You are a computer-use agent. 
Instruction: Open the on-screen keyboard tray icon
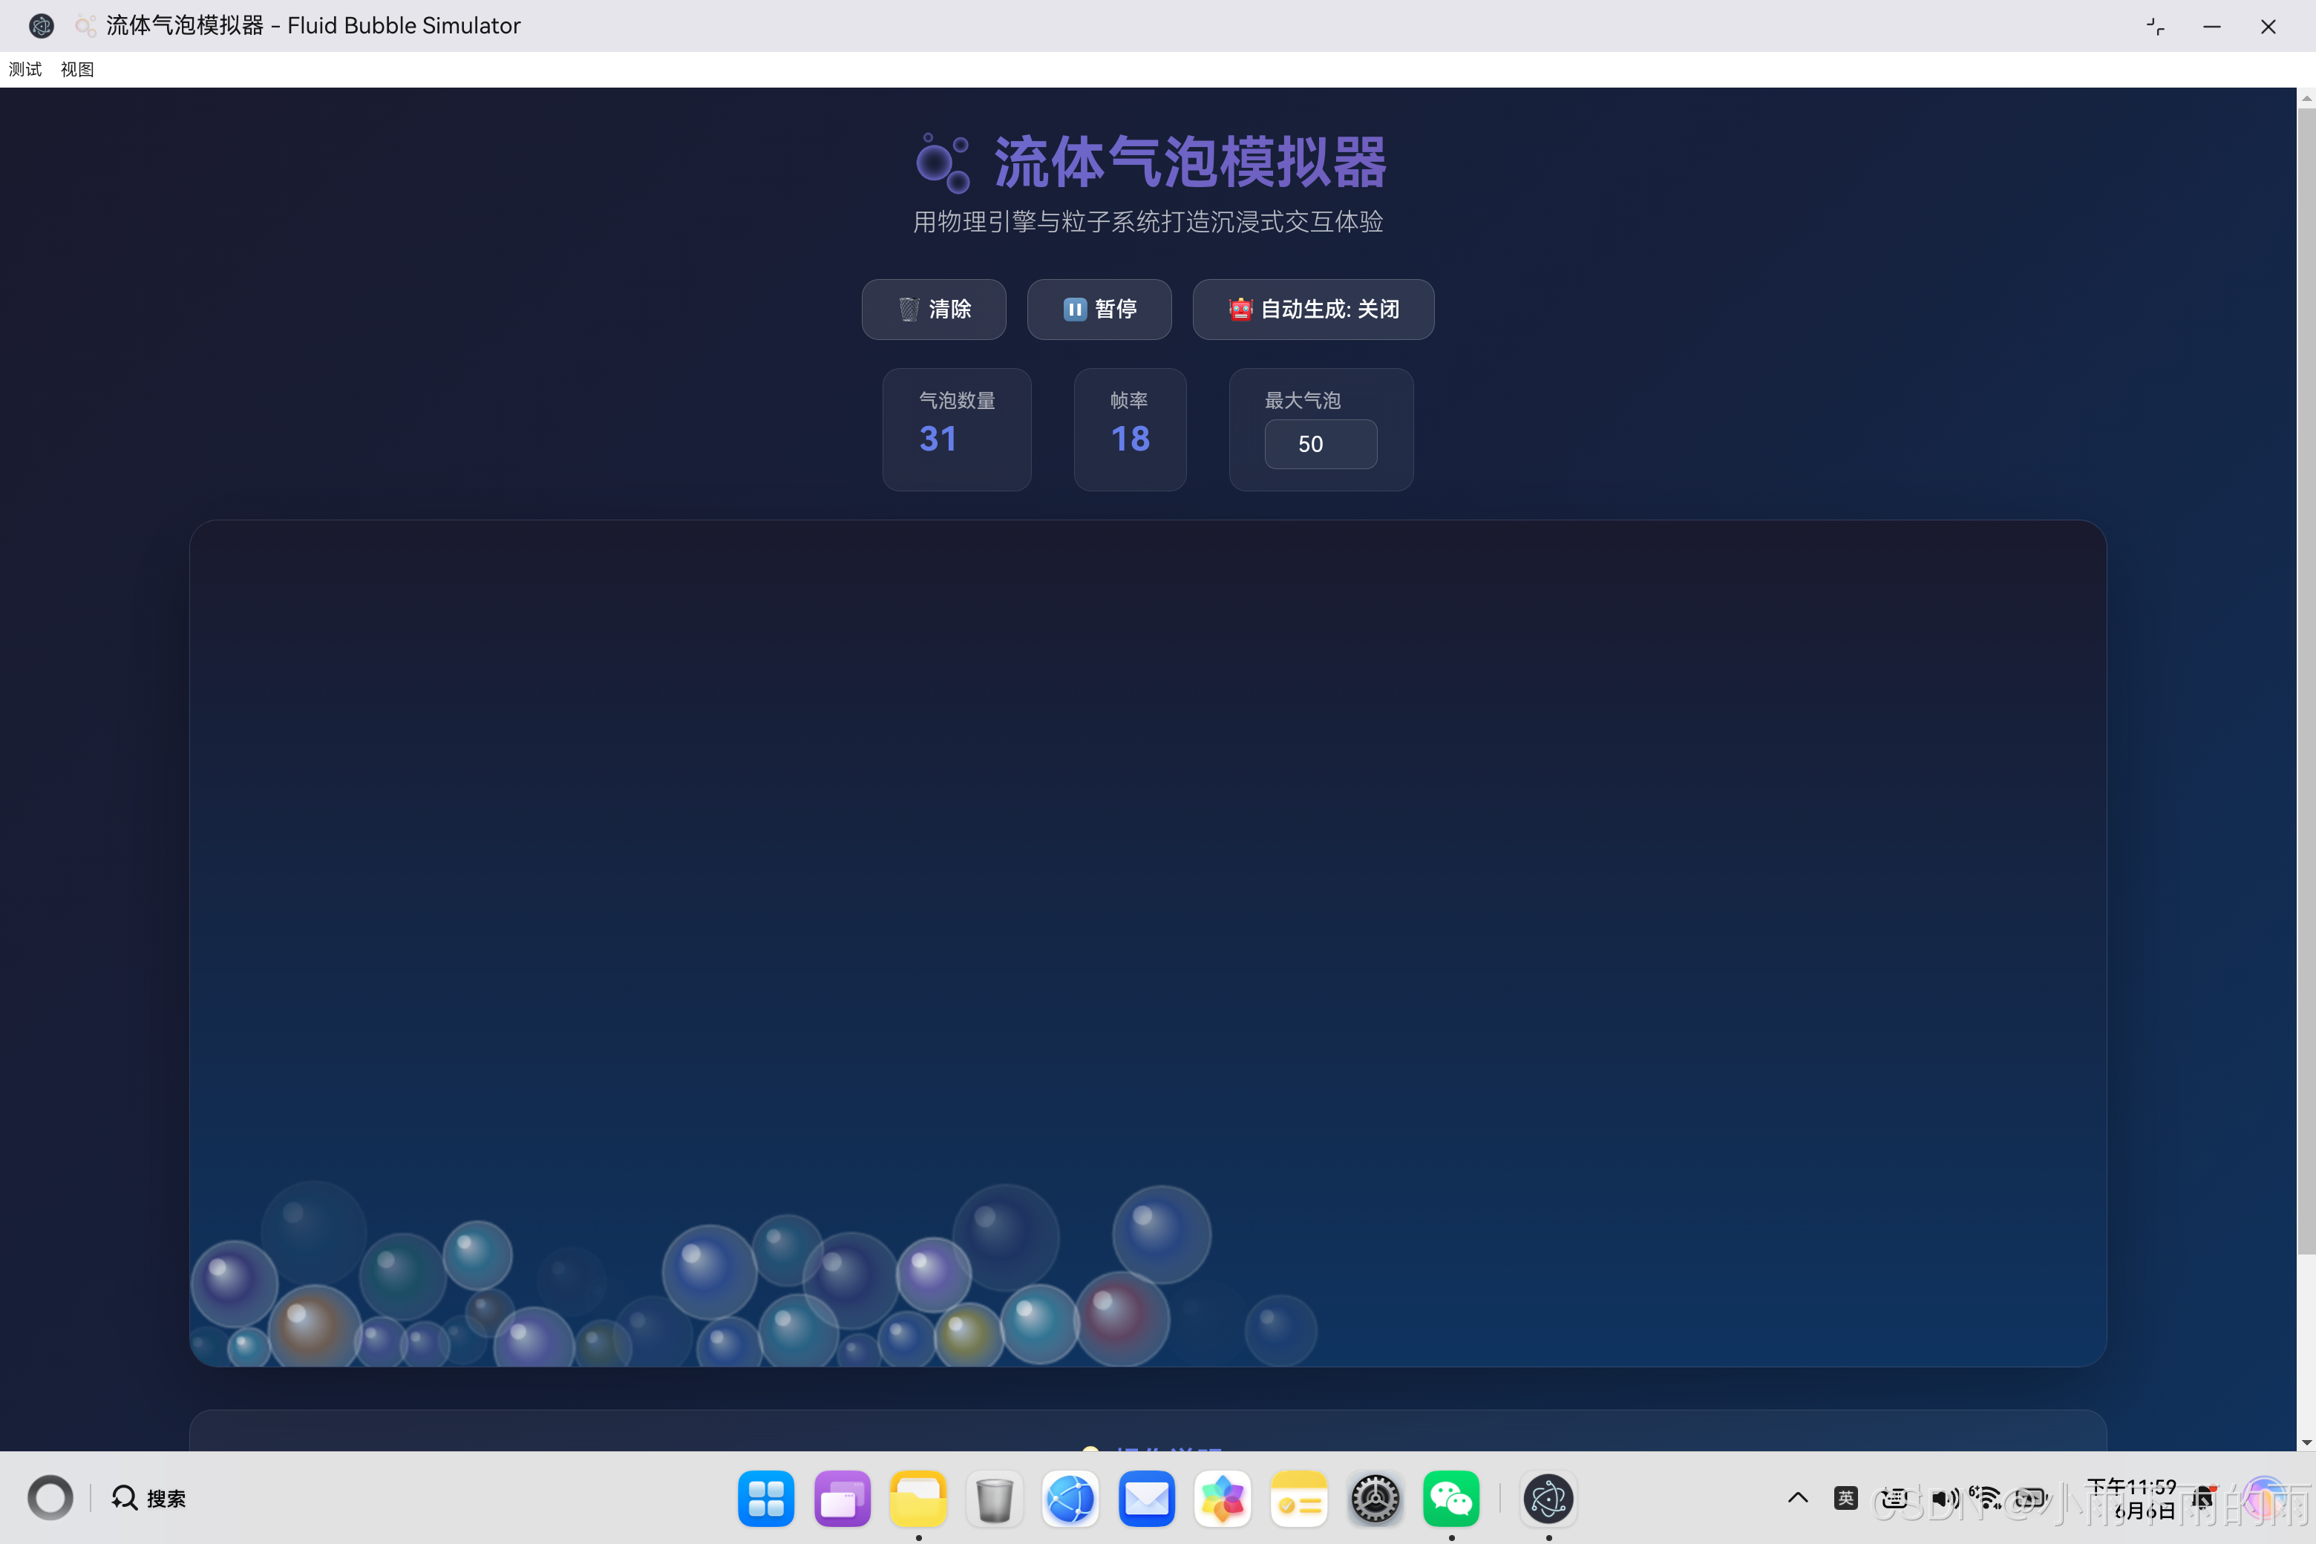(x=1894, y=1498)
